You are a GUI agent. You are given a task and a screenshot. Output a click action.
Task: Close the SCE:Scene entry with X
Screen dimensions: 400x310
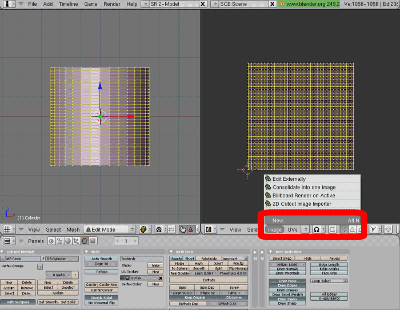point(274,4)
